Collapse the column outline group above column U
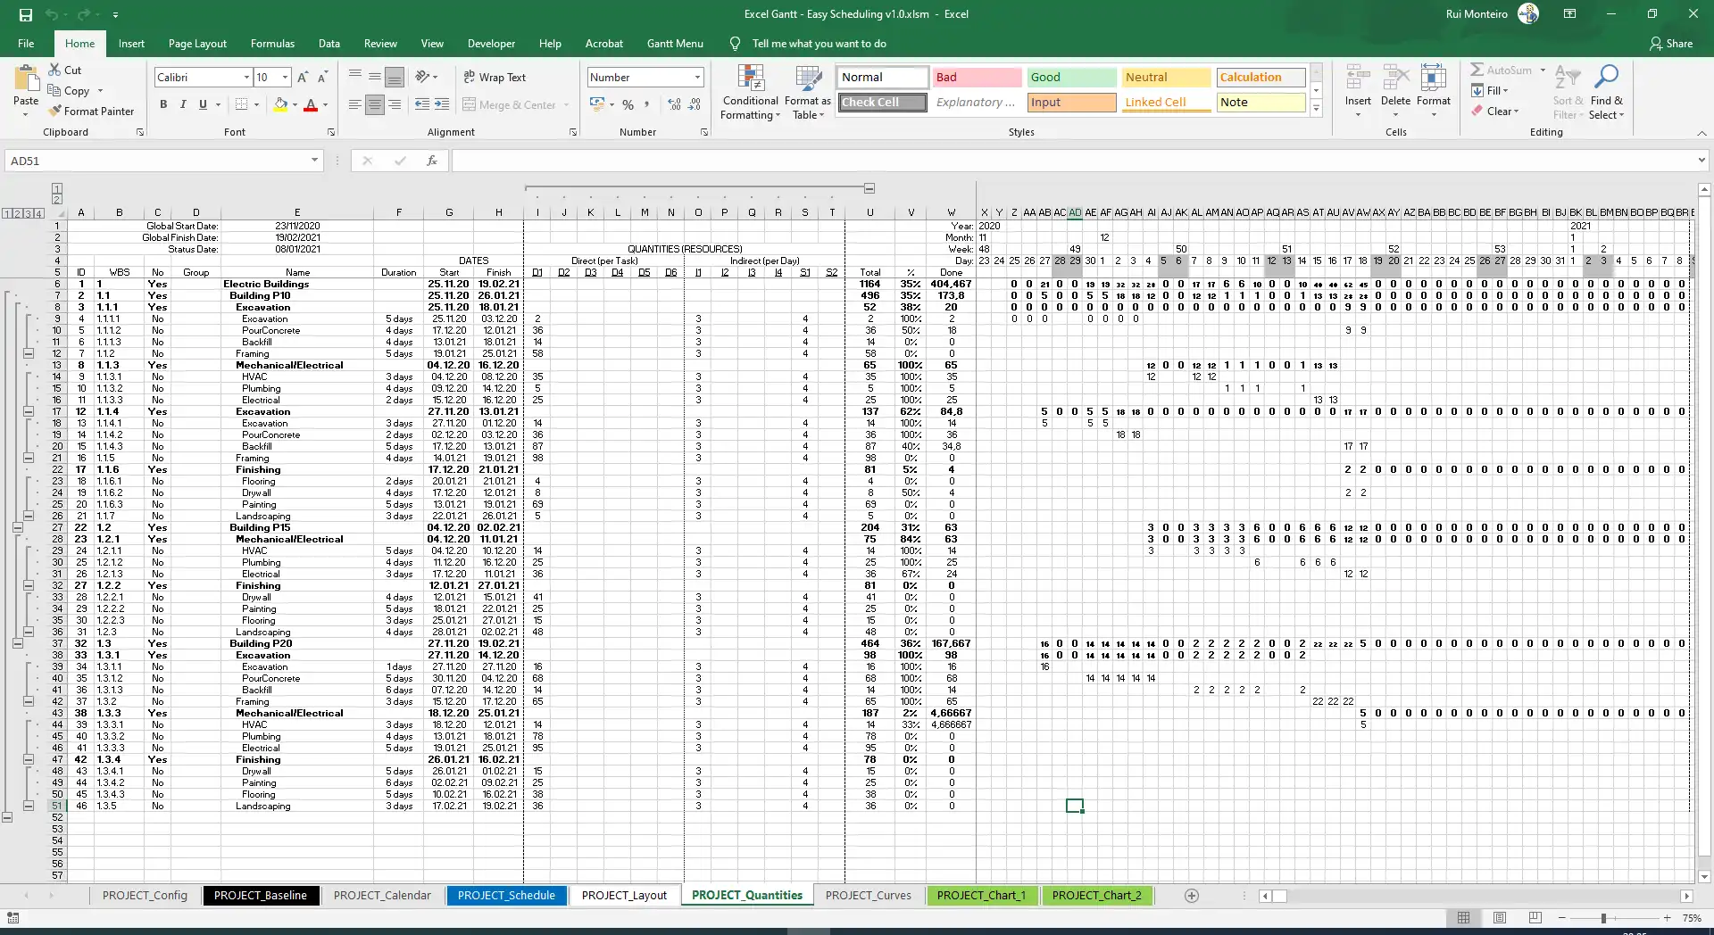The height and width of the screenshot is (935, 1714). pyautogui.click(x=869, y=188)
